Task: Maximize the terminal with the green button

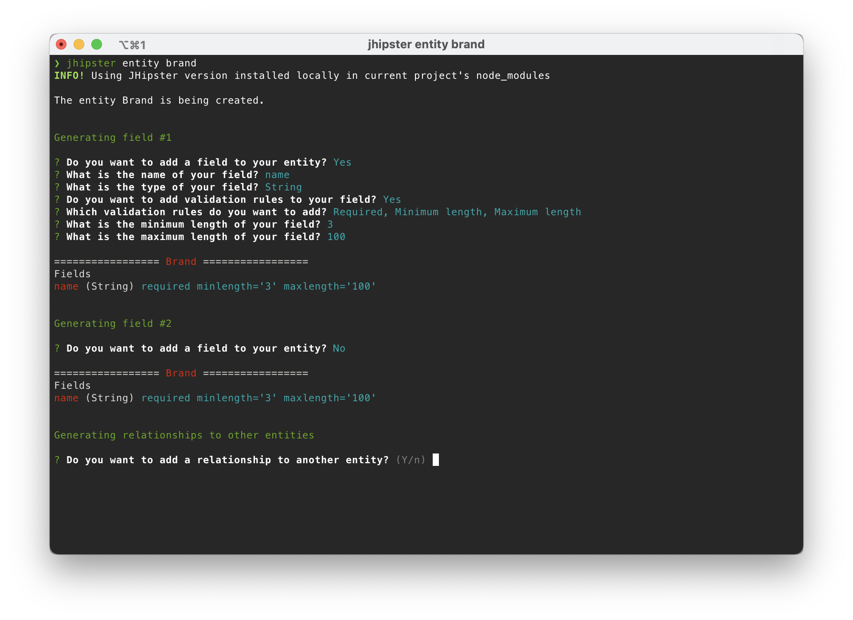Action: point(97,44)
